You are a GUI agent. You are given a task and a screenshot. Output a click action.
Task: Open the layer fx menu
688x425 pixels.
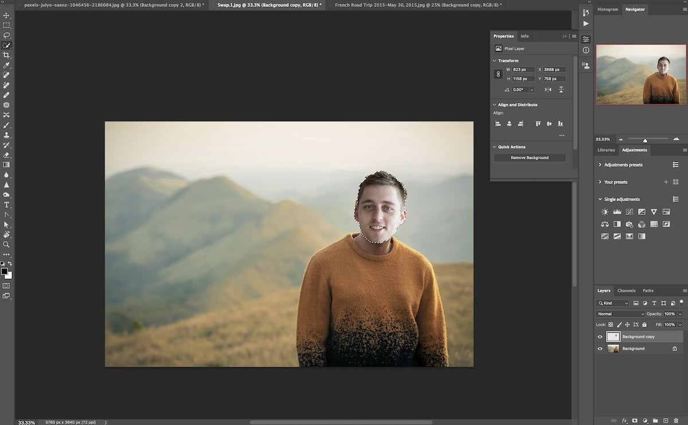click(624, 420)
